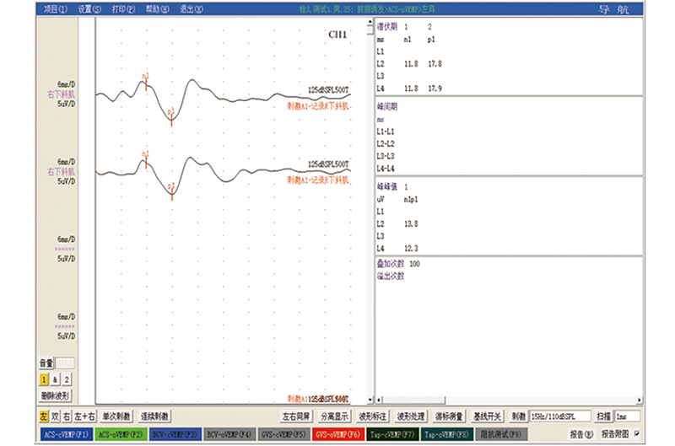Screen dimensions: 675x446
Task: Tick the 报告附图 checkbox
Action: coord(636,434)
